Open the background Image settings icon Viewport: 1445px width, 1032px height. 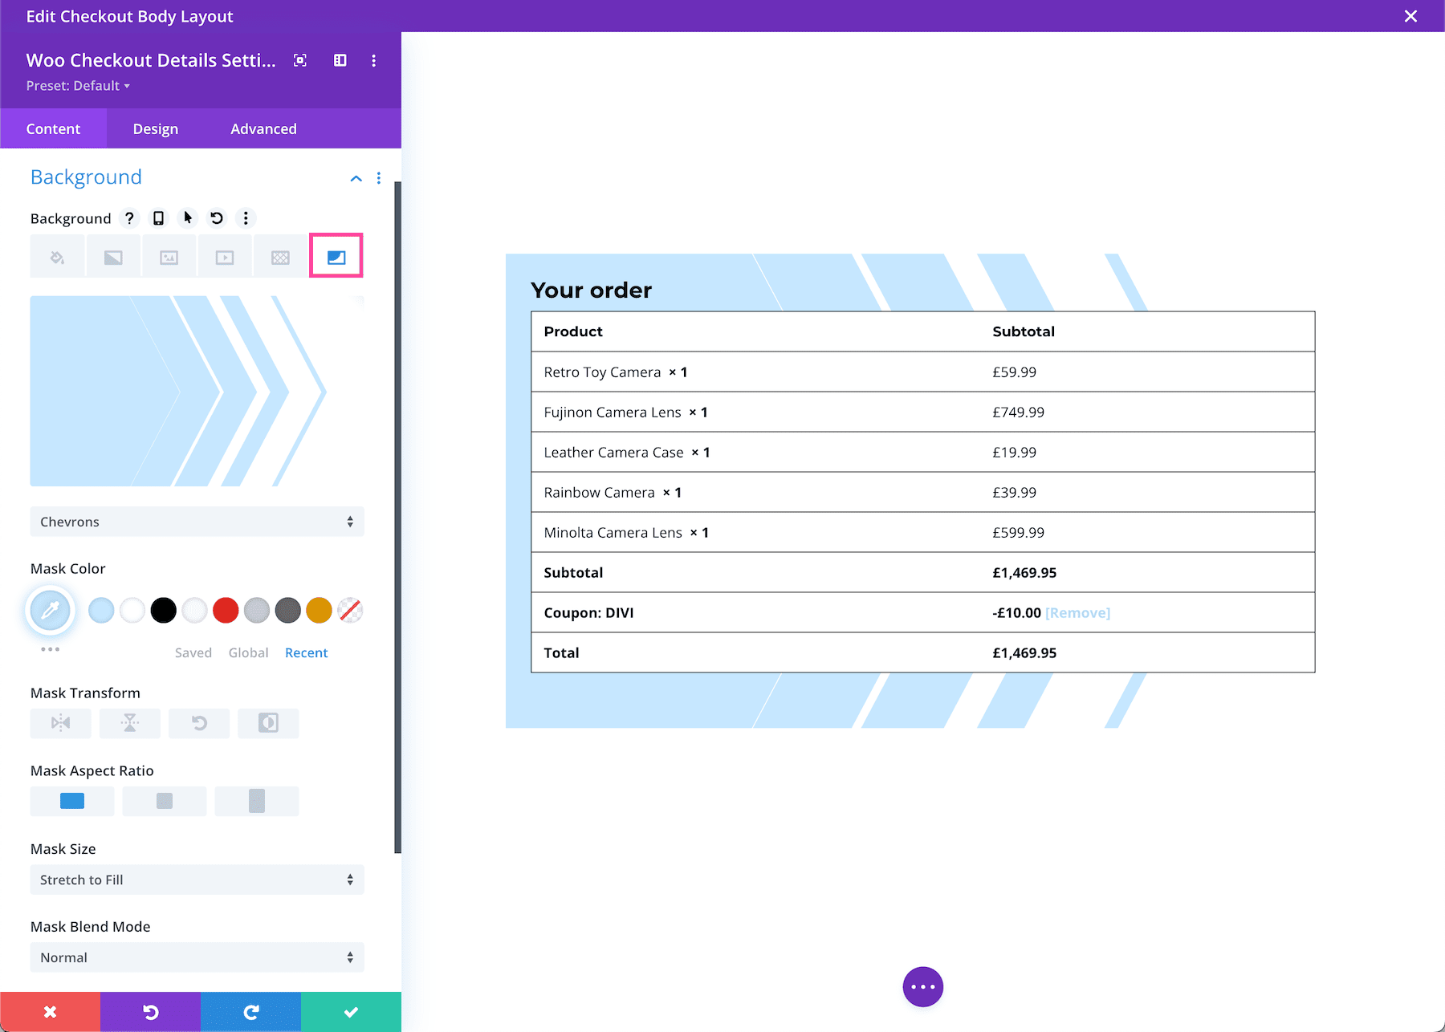169,256
